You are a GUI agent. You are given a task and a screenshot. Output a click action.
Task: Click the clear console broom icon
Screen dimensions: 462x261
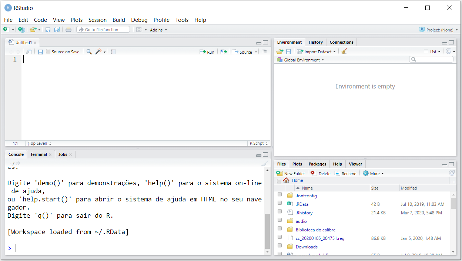(x=264, y=164)
